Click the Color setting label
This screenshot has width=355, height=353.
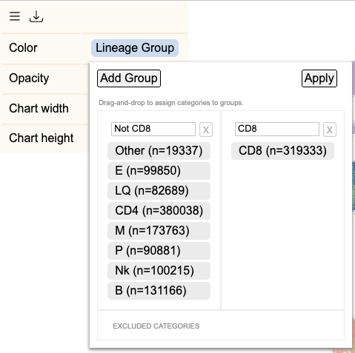coord(23,48)
